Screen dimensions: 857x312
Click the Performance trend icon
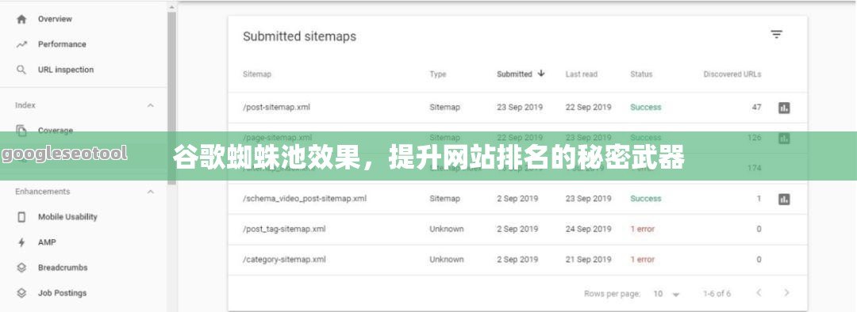(x=22, y=44)
